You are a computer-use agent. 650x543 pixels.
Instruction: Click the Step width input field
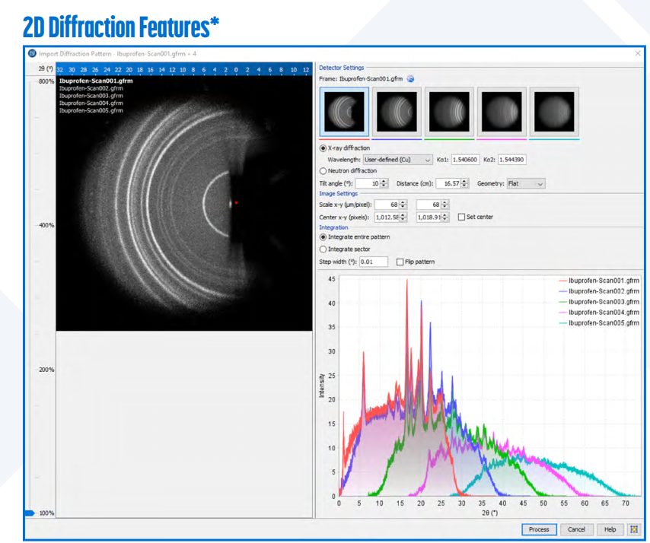click(374, 262)
